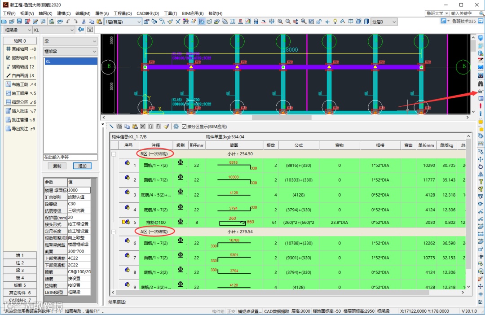This screenshot has width=485, height=315.
Task: Open the 分层0 layer dropdown
Action: 393,22
